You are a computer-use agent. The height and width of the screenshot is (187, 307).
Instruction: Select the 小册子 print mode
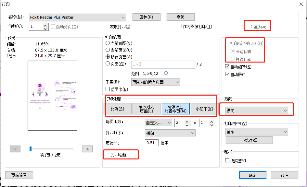click(204, 109)
